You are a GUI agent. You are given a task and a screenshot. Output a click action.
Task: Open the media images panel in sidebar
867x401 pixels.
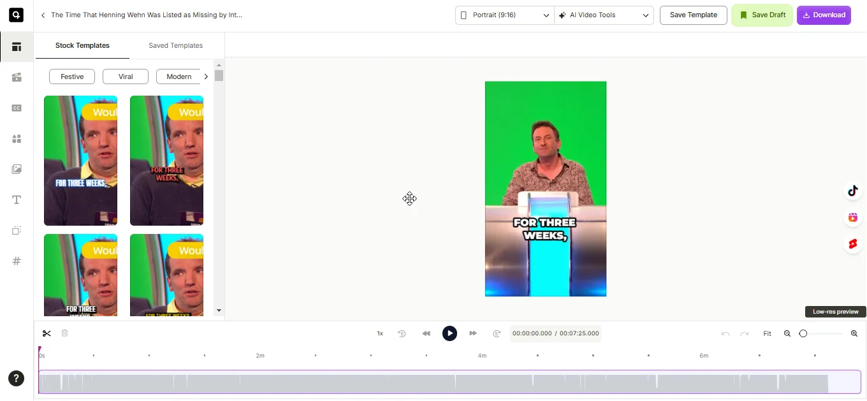pos(17,170)
